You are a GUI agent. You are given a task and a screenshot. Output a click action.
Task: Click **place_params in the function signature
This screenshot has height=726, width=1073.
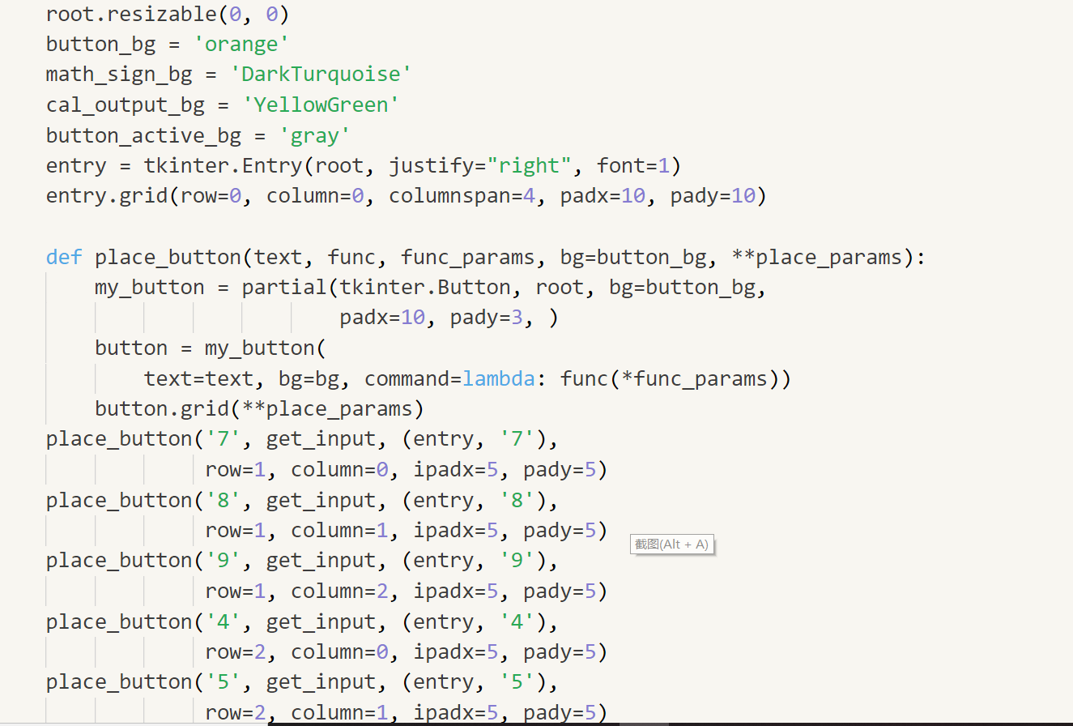point(816,258)
